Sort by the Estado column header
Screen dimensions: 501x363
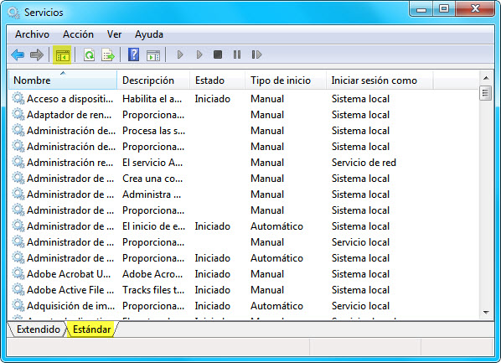tap(217, 80)
